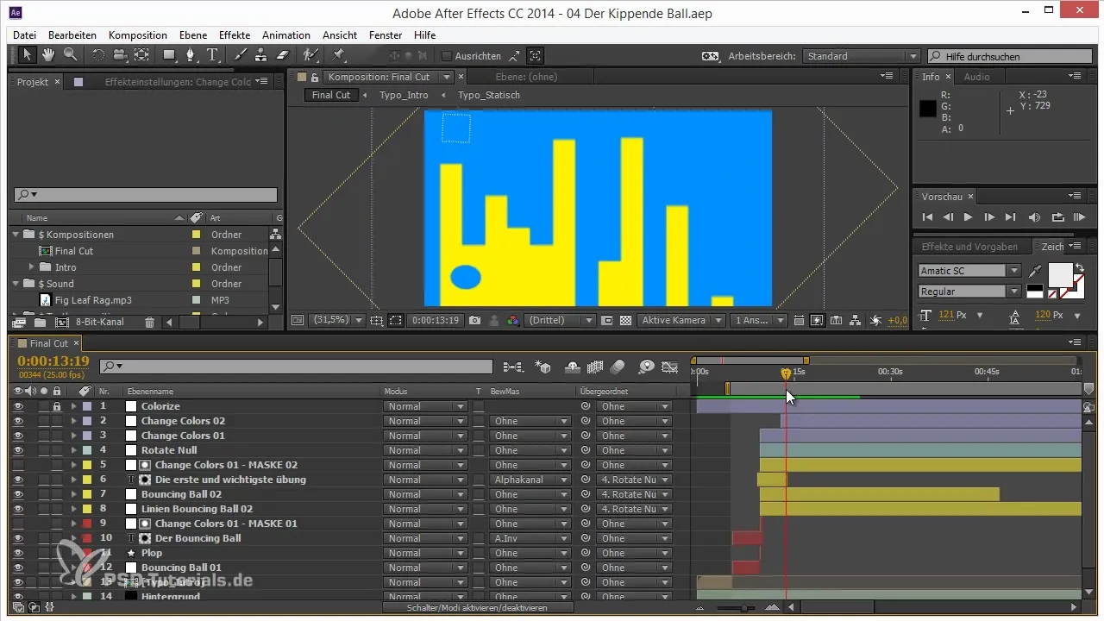Viewport: 1104px width, 621px height.
Task: Hide the Change Colors 02 layer
Action: (x=17, y=421)
